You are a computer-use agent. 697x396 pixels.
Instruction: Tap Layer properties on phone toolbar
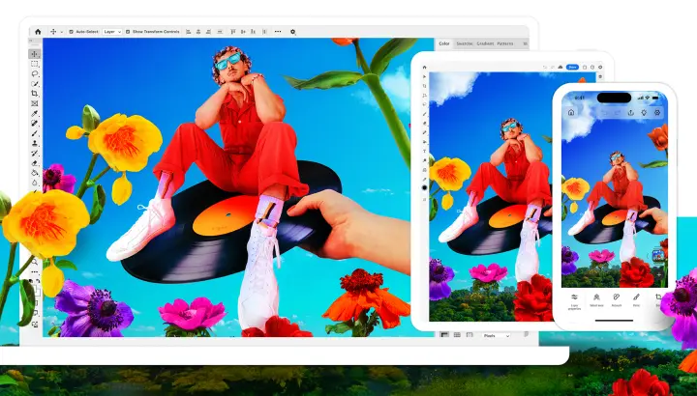pyautogui.click(x=574, y=301)
